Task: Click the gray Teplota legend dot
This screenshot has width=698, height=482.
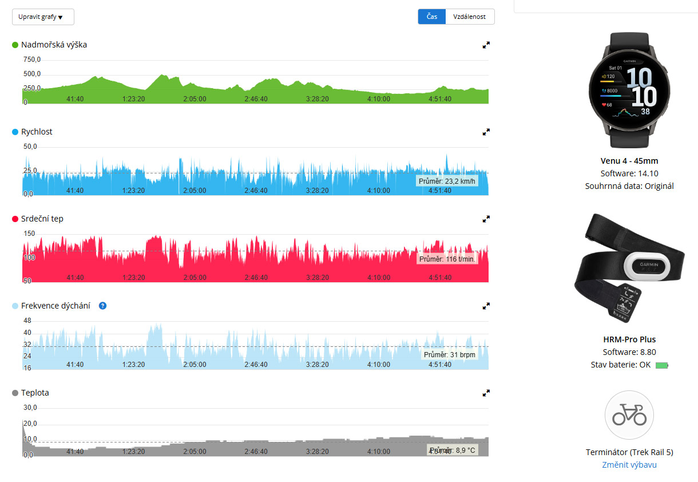Action: (15, 393)
